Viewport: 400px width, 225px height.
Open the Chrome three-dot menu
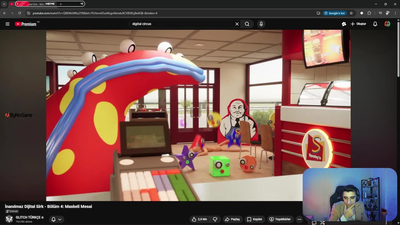point(395,13)
